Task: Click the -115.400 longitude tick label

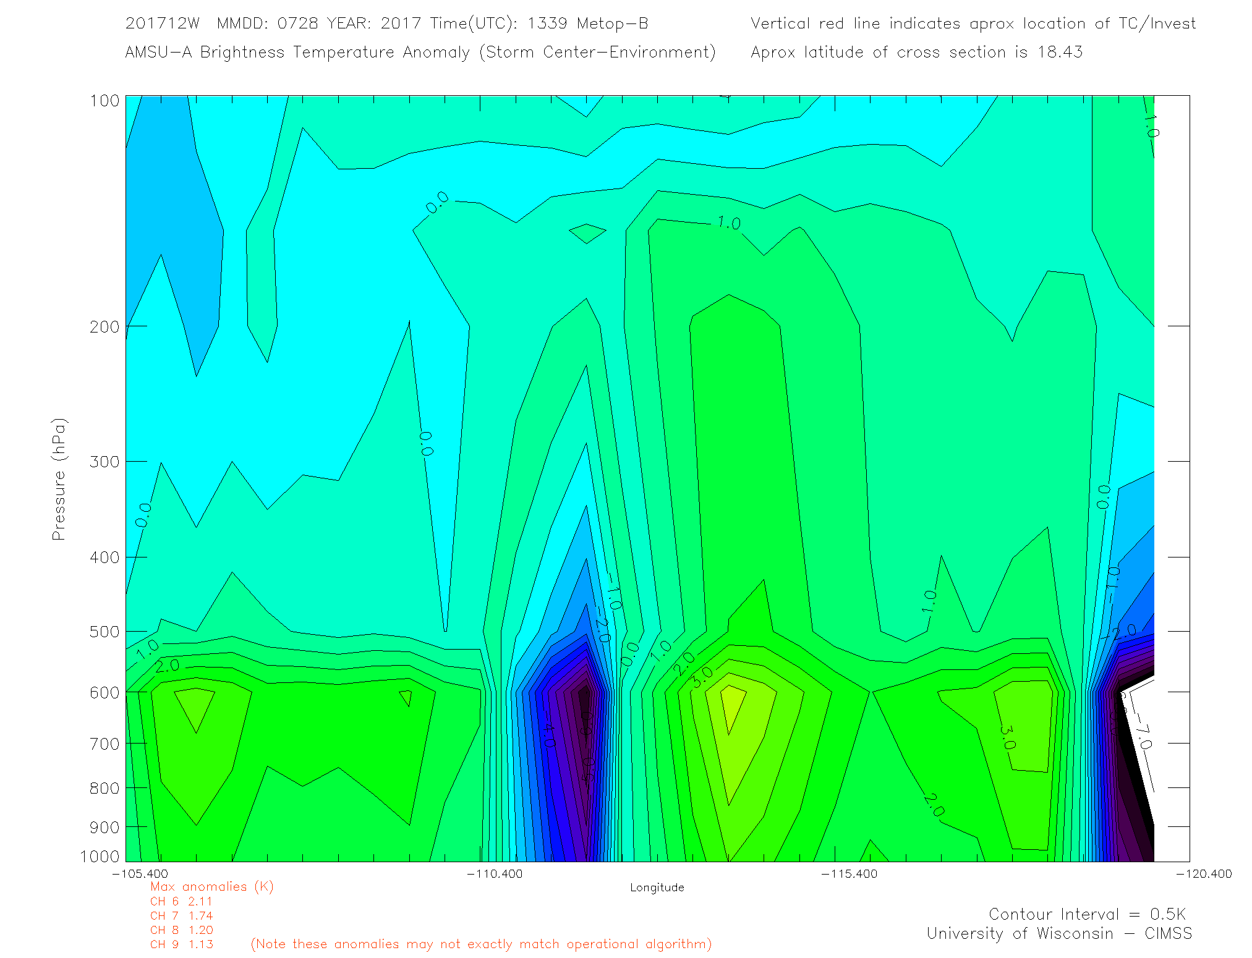Action: click(849, 873)
